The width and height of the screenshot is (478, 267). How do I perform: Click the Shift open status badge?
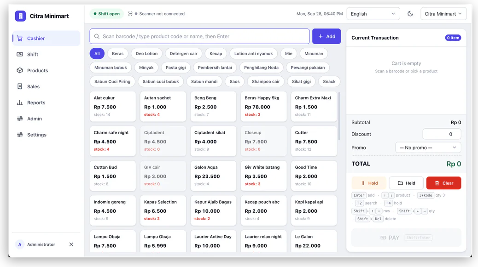point(106,14)
